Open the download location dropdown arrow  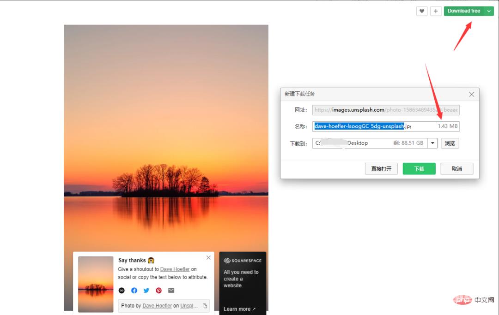(x=432, y=143)
